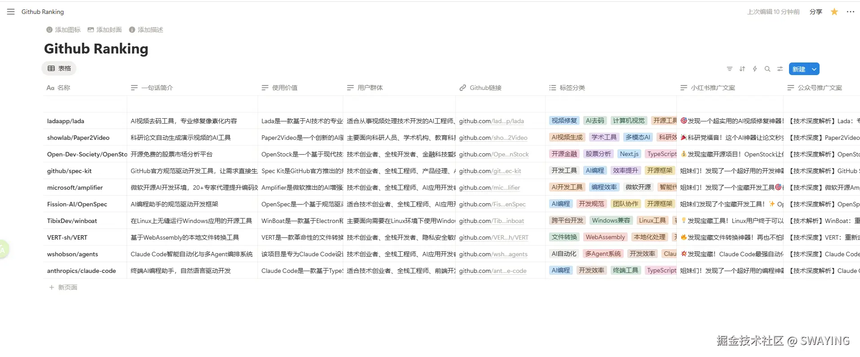Click the 视频修复 tag in lada row
Image resolution: width=860 pixels, height=357 pixels.
[x=564, y=120]
